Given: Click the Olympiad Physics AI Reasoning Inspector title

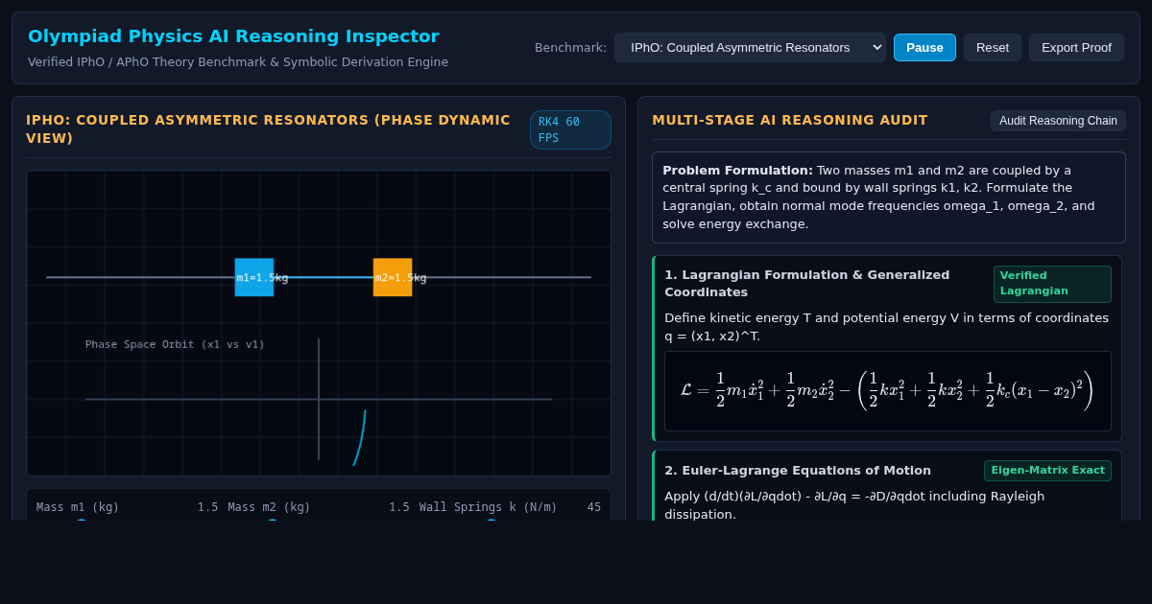Looking at the screenshot, I should point(233,36).
